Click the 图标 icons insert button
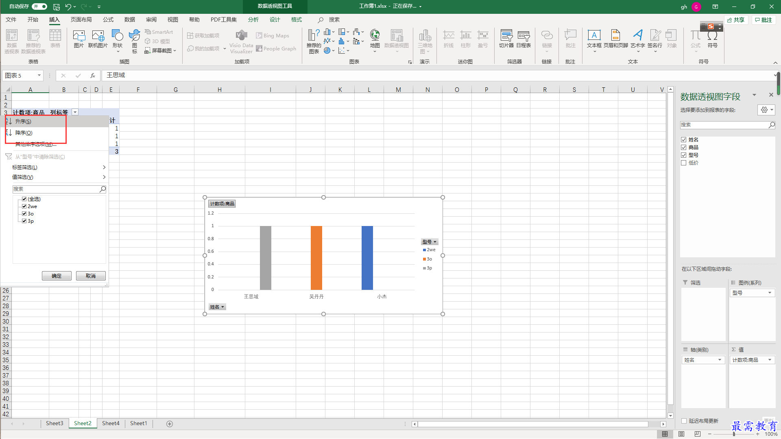Screen dimensions: 781x439 [135, 41]
